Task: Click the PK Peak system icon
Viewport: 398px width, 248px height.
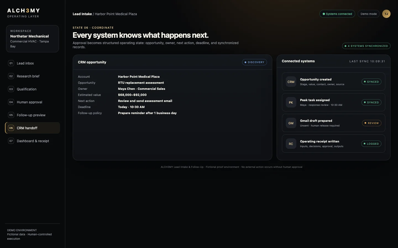Action: (x=291, y=103)
